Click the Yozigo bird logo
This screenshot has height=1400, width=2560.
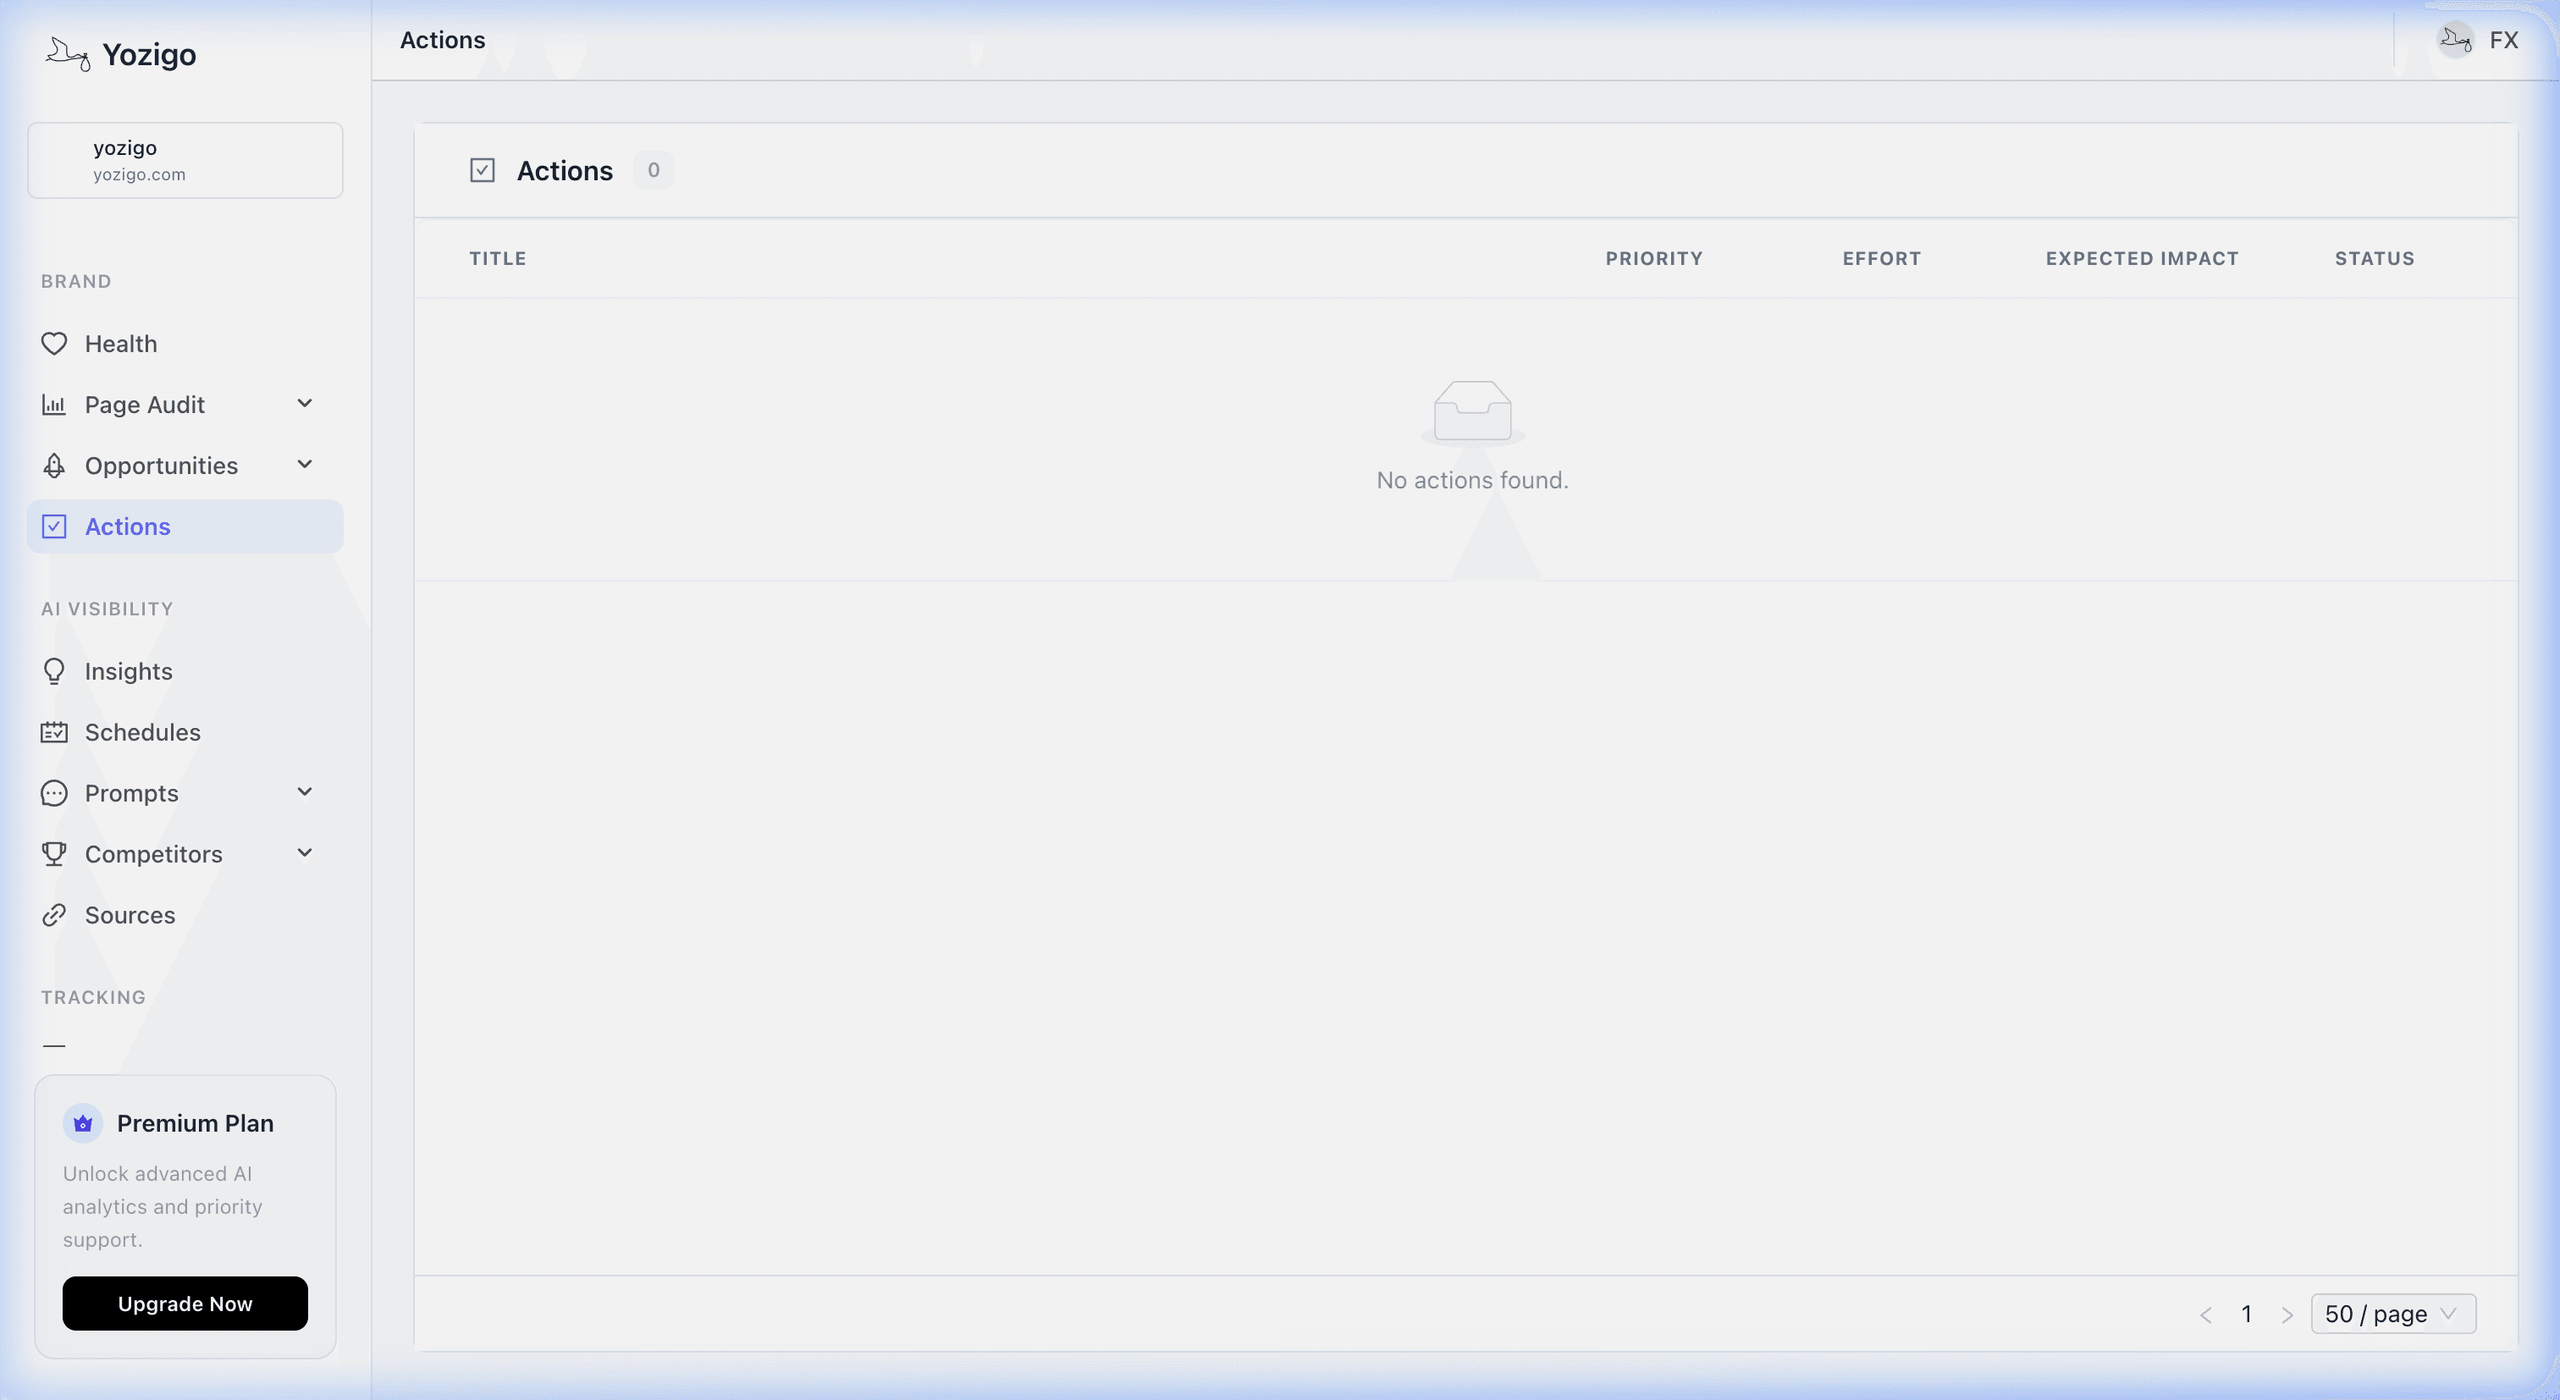point(65,53)
